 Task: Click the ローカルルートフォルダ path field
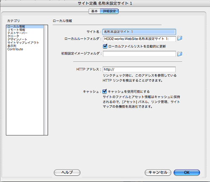(x=139, y=39)
